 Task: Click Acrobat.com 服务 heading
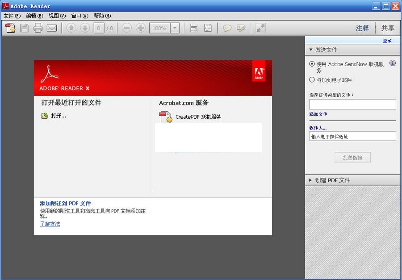tap(184, 103)
